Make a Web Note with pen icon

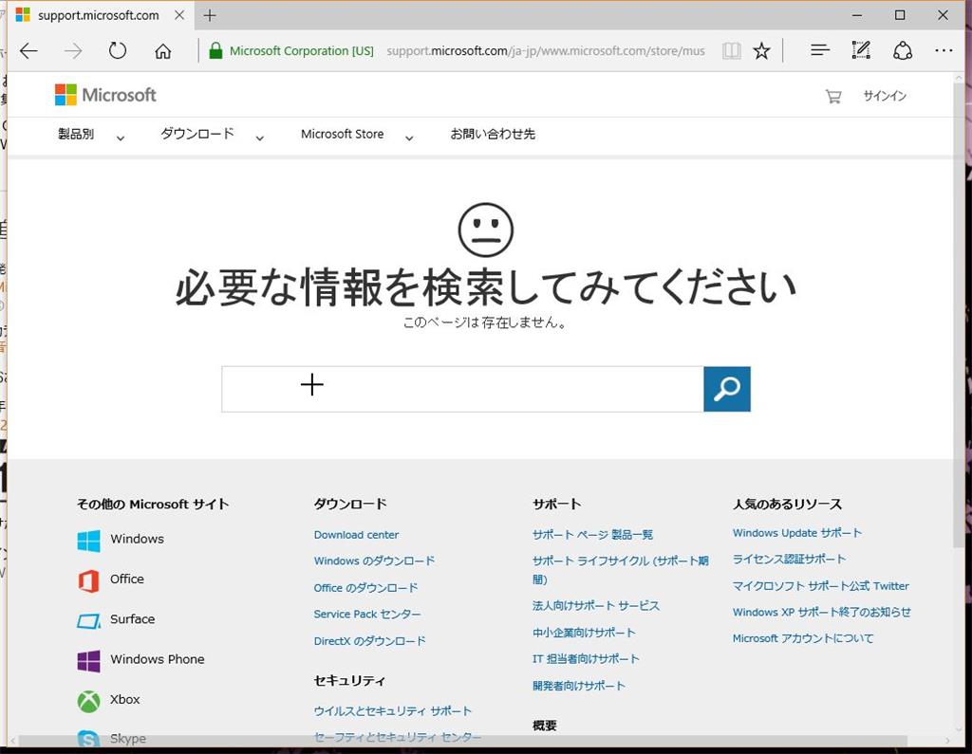(x=861, y=50)
